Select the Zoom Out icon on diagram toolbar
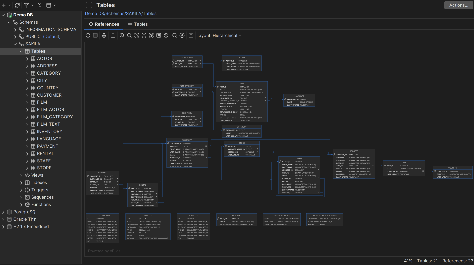 tap(129, 35)
